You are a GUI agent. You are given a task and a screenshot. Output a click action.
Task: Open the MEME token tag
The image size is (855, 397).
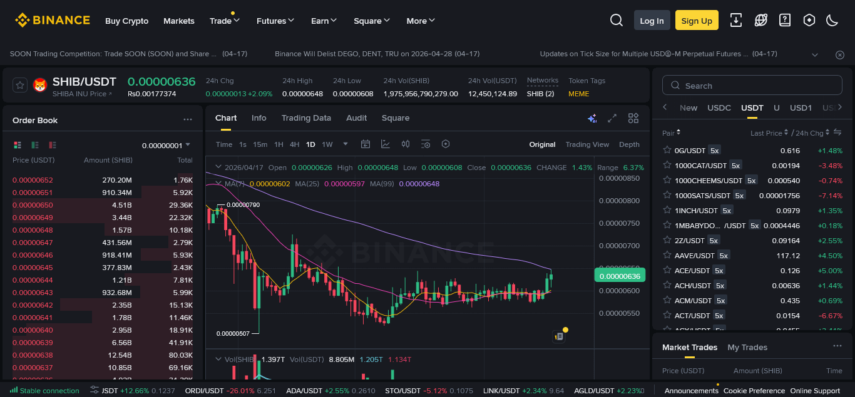[x=578, y=94]
